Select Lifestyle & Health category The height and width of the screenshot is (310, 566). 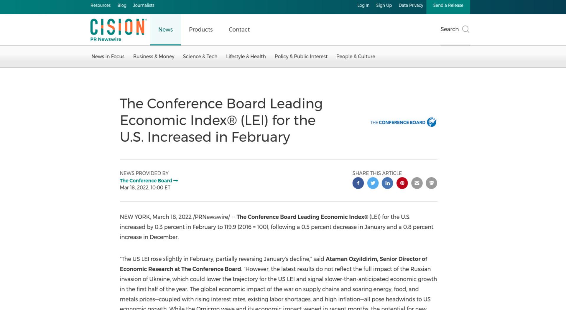click(246, 57)
